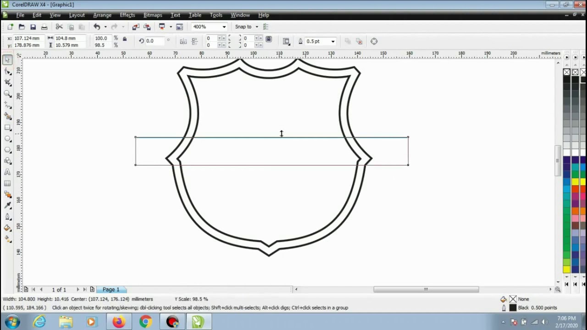
Task: Open Firefox from the taskbar
Action: 118,322
